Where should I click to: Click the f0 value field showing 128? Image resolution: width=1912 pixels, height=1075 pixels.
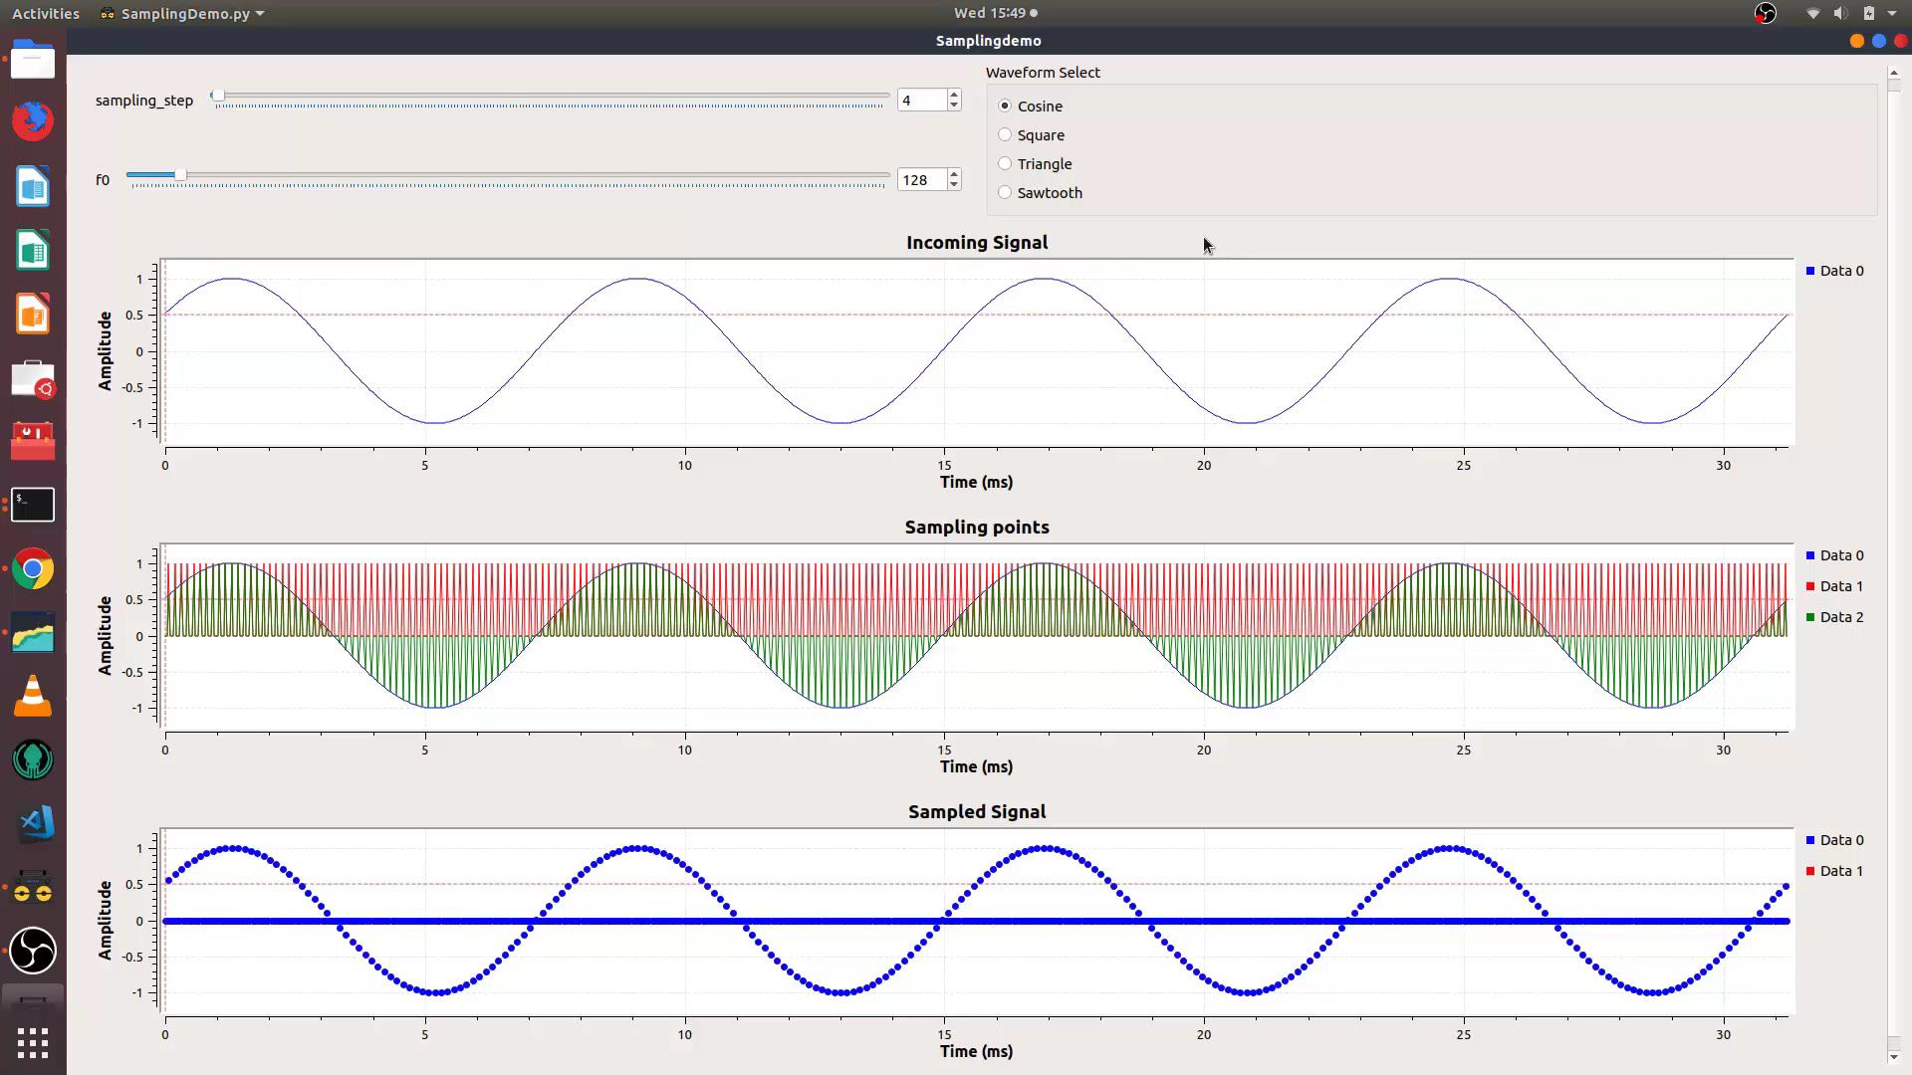point(922,179)
